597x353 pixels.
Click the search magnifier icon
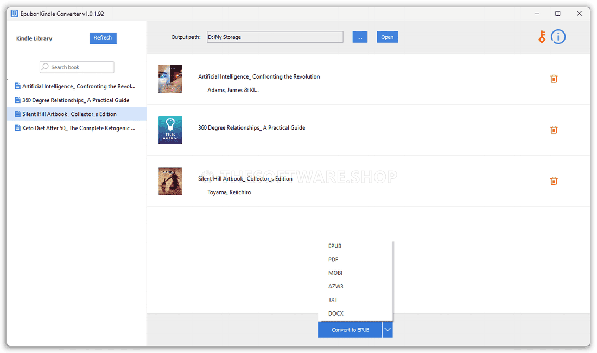45,67
